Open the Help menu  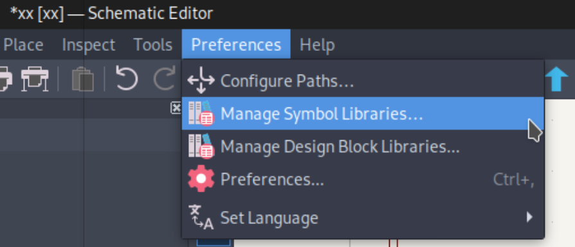(317, 45)
